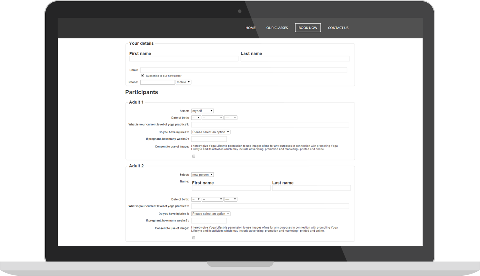The height and width of the screenshot is (276, 480).
Task: Open the Adult 2 injuries option dropdown
Action: point(211,214)
